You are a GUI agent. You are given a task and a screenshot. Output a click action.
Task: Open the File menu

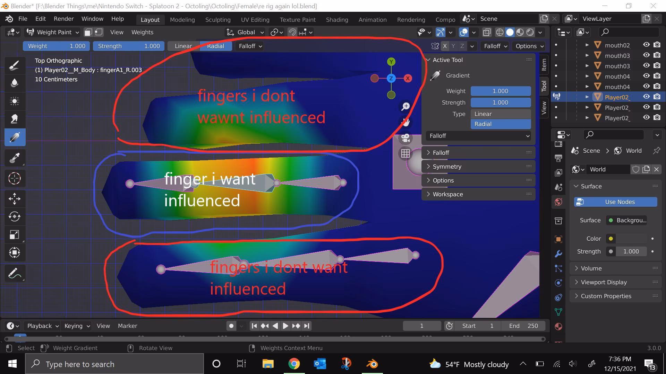click(x=23, y=19)
